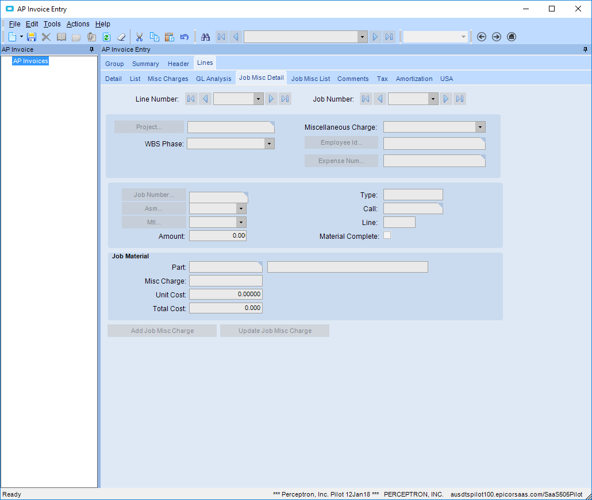This screenshot has height=500, width=592.
Task: Click the Project... button
Action: (149, 127)
